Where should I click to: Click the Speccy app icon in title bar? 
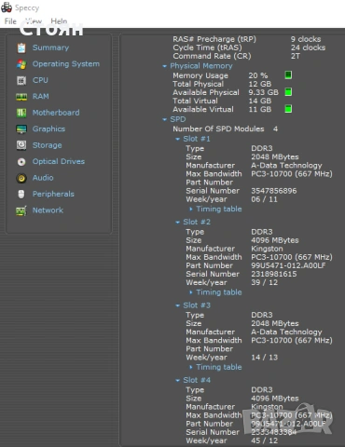(7, 7)
